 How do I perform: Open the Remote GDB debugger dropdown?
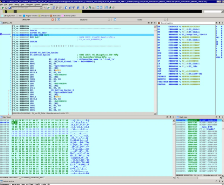pos(41,8)
